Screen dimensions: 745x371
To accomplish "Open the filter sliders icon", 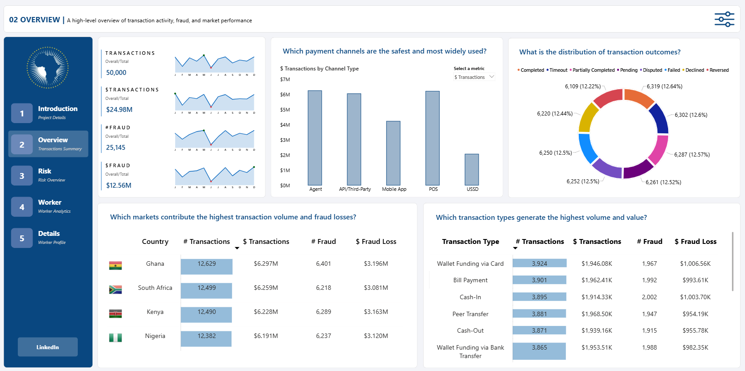I will point(724,19).
